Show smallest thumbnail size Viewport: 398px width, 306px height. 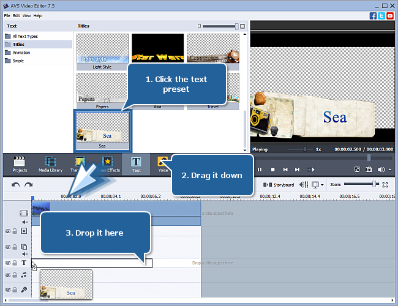pos(199,26)
